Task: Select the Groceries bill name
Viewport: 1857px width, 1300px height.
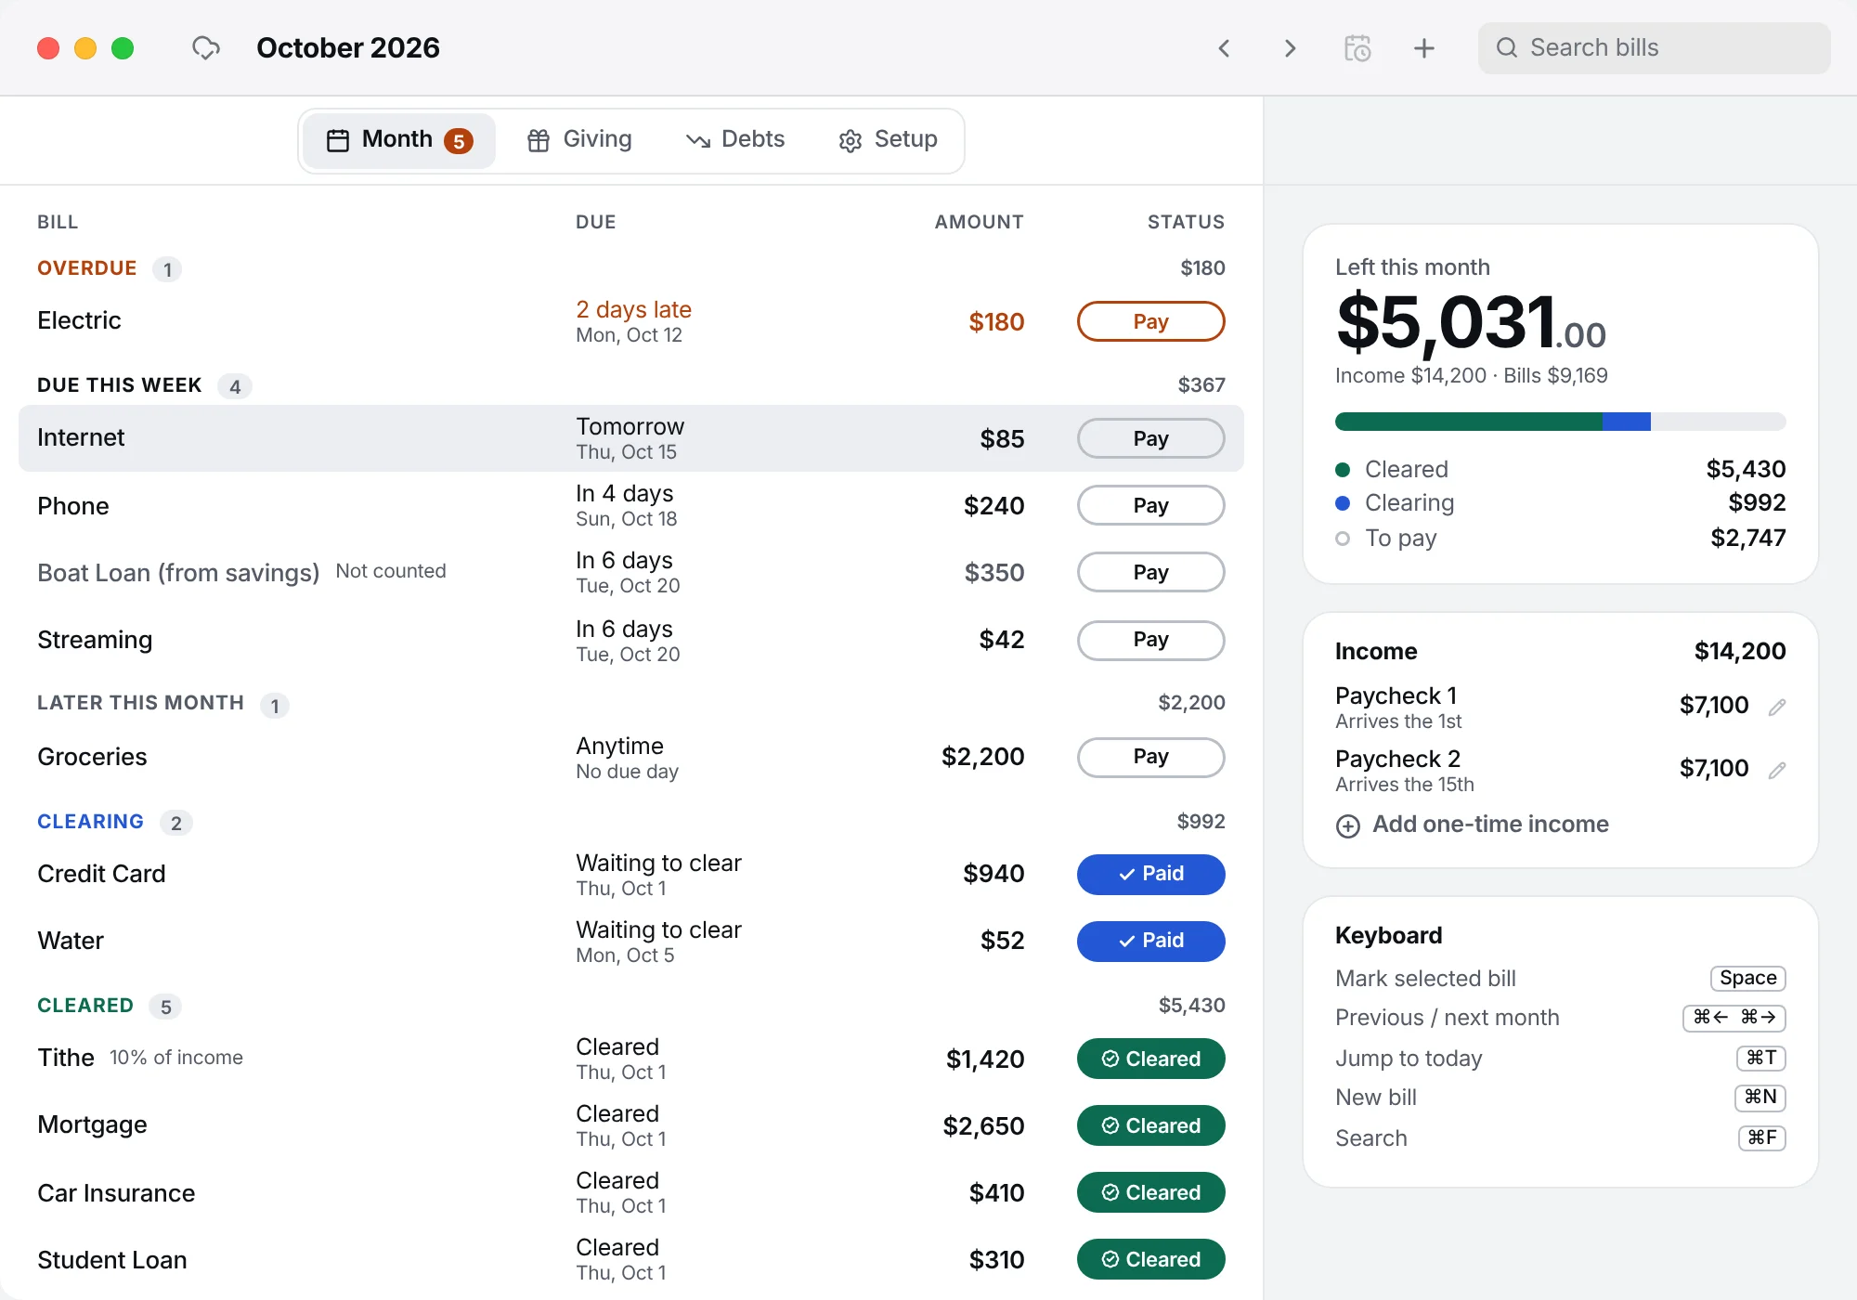Action: 92,757
